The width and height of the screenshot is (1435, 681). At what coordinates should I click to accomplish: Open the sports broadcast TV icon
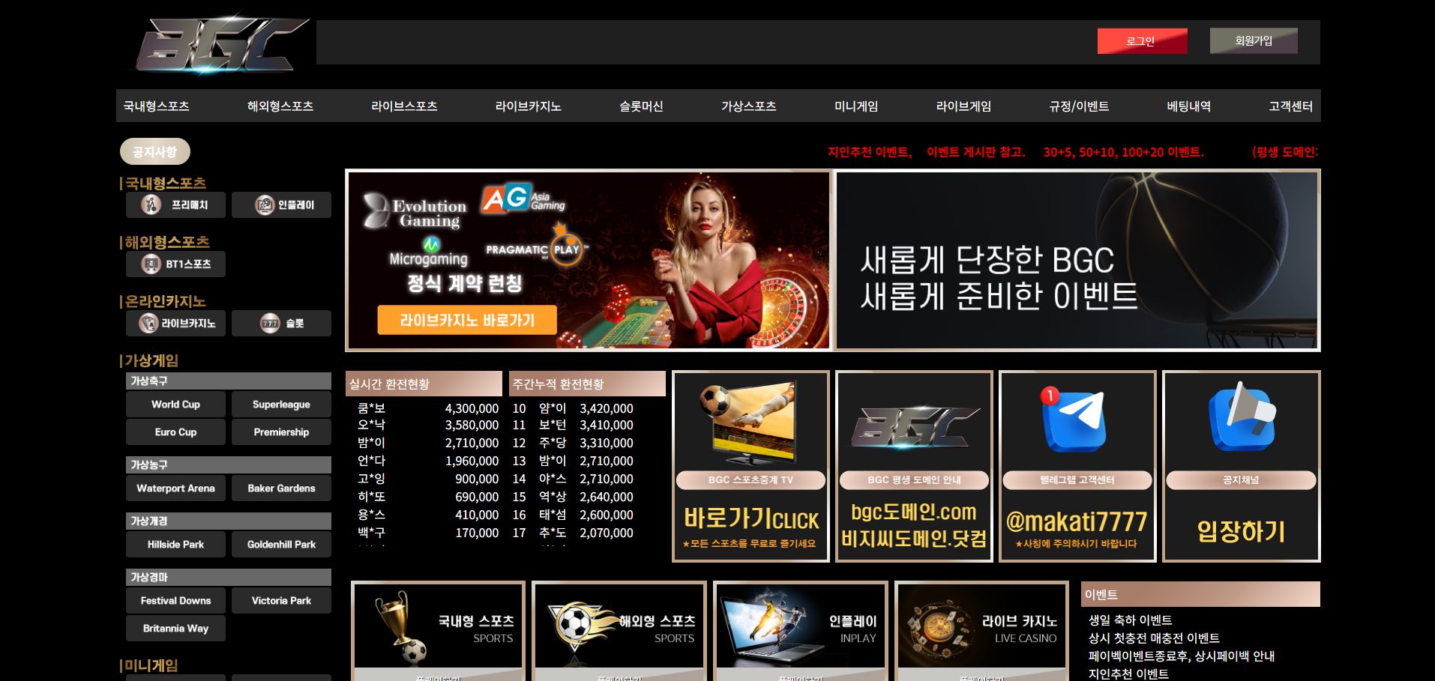tap(750, 421)
